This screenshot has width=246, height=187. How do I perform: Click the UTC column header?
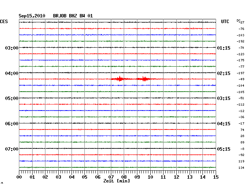click(225, 22)
